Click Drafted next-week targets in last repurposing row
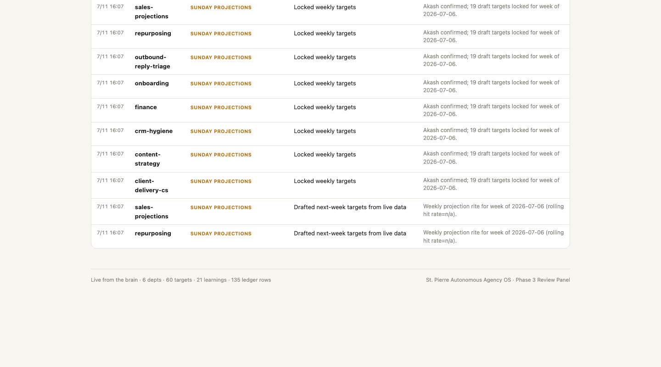Viewport: 661px width, 367px height. (350, 233)
